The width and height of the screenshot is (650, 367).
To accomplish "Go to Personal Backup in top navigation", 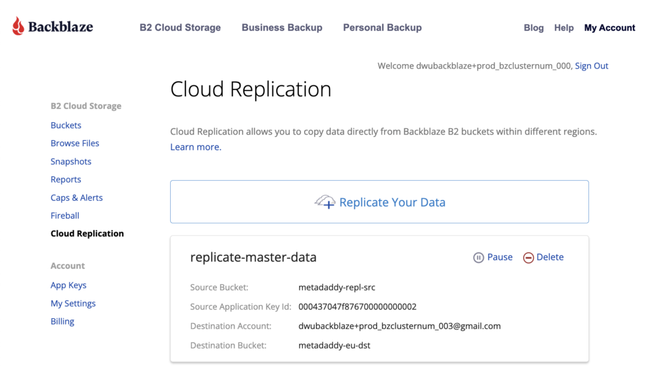I will tap(382, 28).
